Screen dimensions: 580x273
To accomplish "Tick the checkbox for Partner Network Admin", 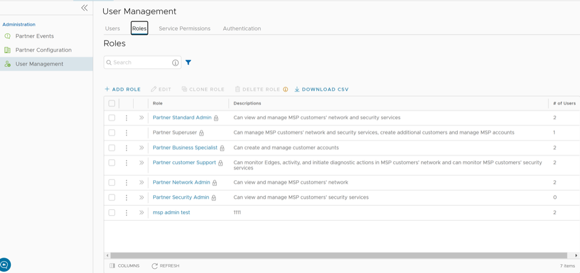I will (112, 183).
